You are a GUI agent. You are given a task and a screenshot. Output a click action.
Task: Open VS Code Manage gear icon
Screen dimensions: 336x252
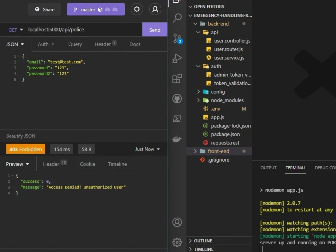coord(177,242)
